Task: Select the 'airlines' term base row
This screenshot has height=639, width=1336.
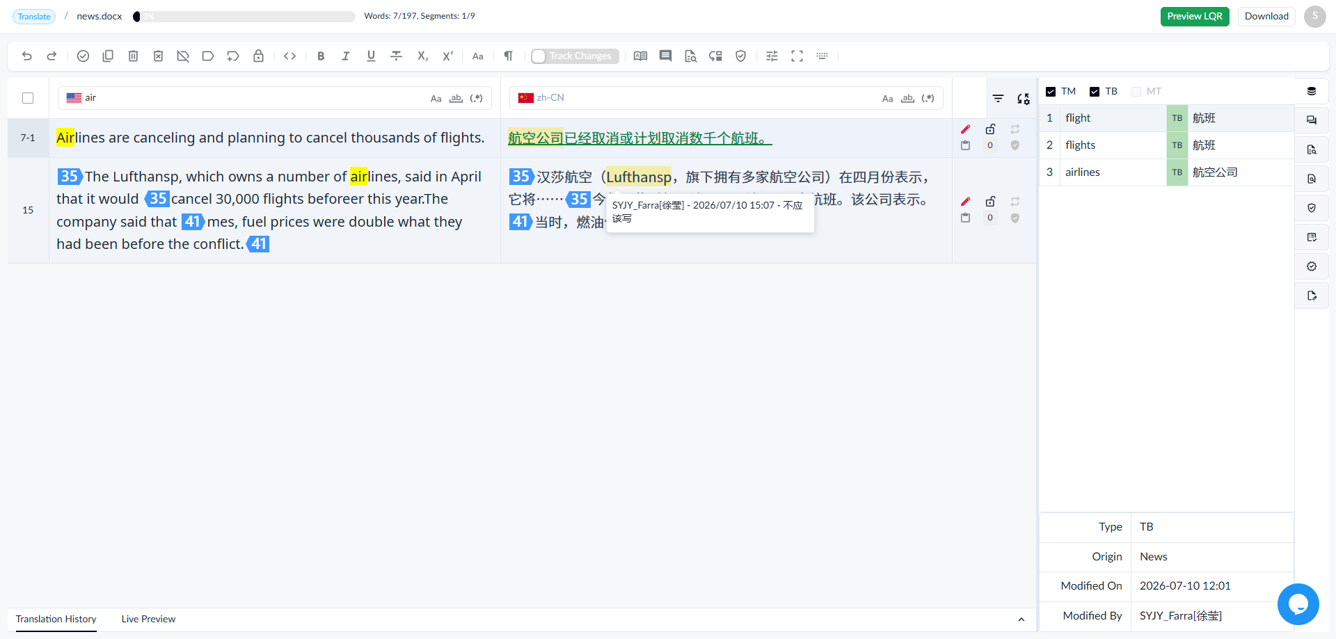Action: [x=1167, y=172]
